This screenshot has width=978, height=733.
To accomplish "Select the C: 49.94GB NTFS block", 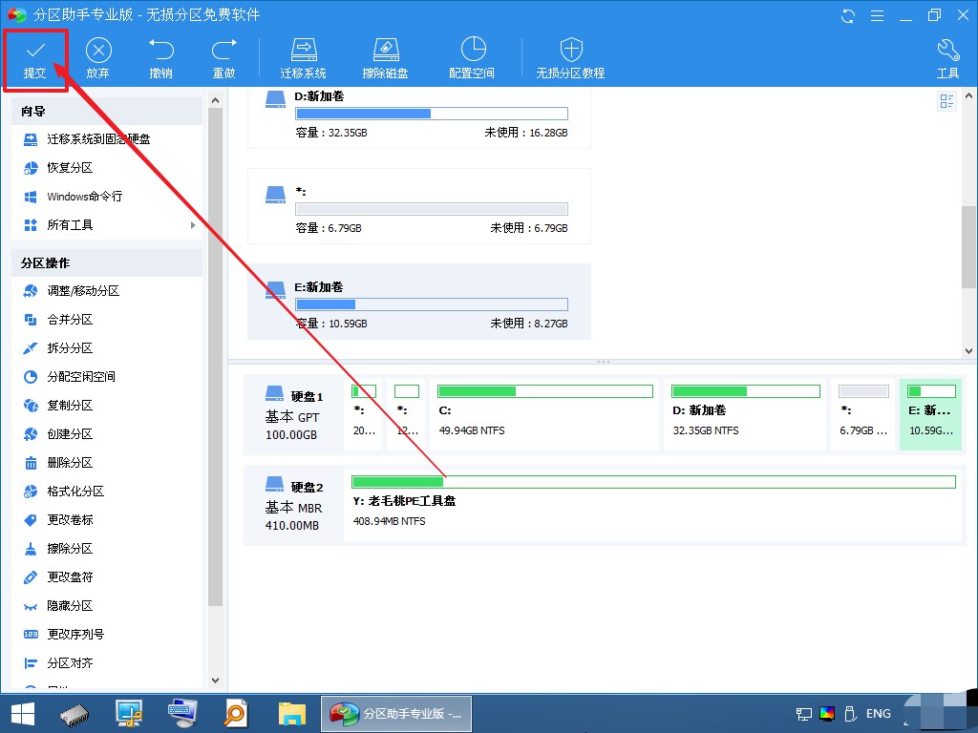I will pos(544,414).
